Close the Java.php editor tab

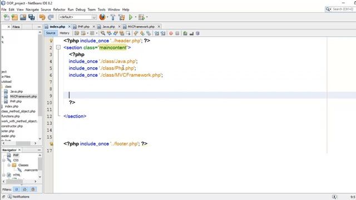point(119,27)
